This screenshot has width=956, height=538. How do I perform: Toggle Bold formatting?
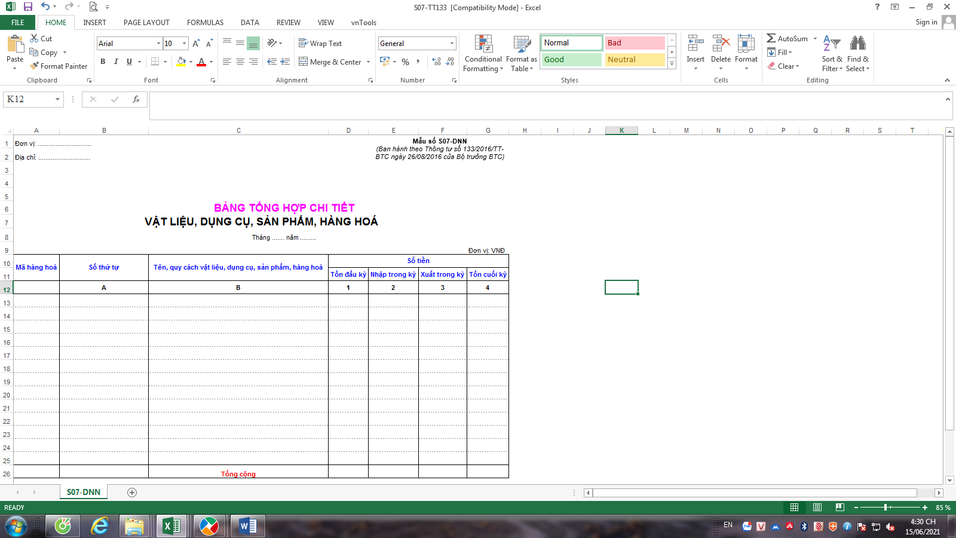pos(103,62)
